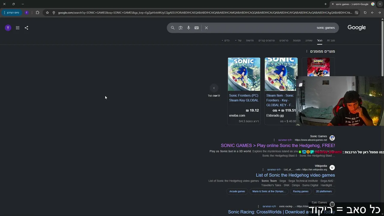Open more options for the allsonicgames result
The height and width of the screenshot is (216, 384).
(274, 140)
